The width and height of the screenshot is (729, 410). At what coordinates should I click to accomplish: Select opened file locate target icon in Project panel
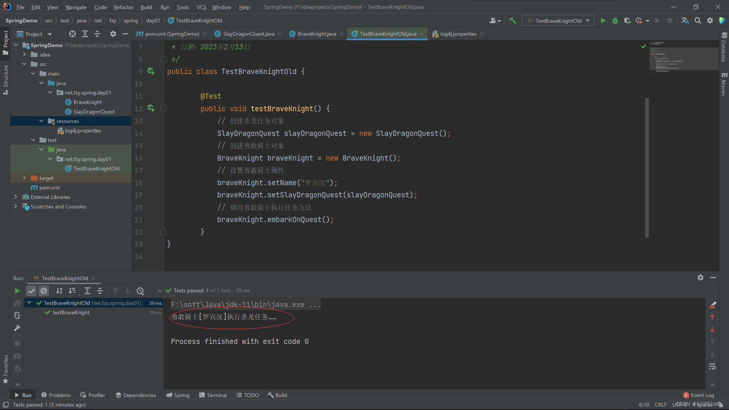[73, 34]
